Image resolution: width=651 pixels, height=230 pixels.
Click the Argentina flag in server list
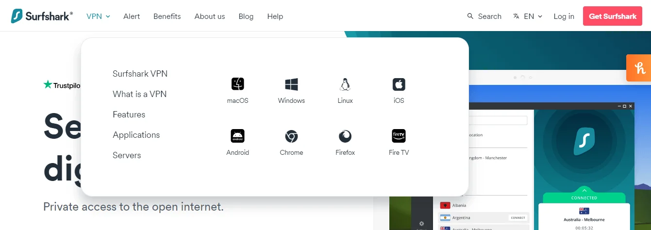click(x=445, y=217)
